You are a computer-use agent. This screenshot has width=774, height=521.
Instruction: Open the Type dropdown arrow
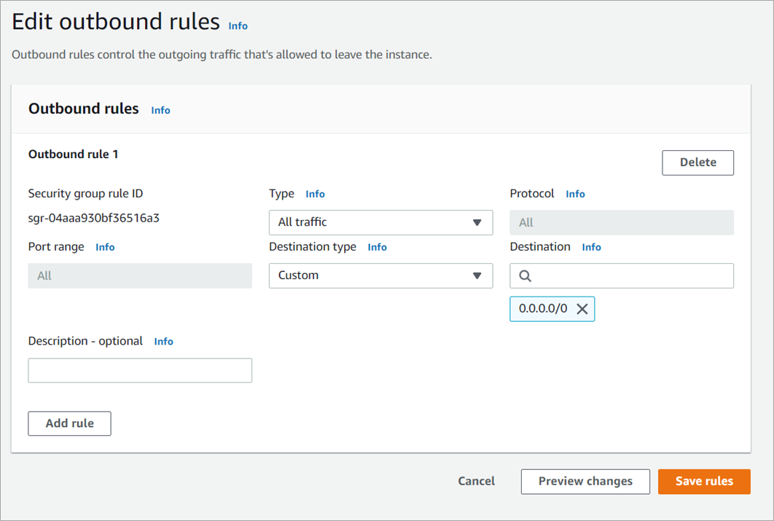point(477,223)
